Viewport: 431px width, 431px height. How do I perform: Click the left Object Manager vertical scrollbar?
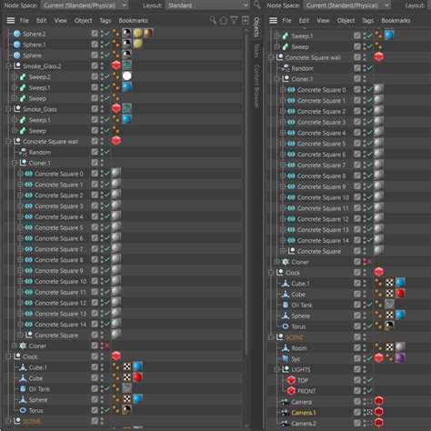[246, 191]
